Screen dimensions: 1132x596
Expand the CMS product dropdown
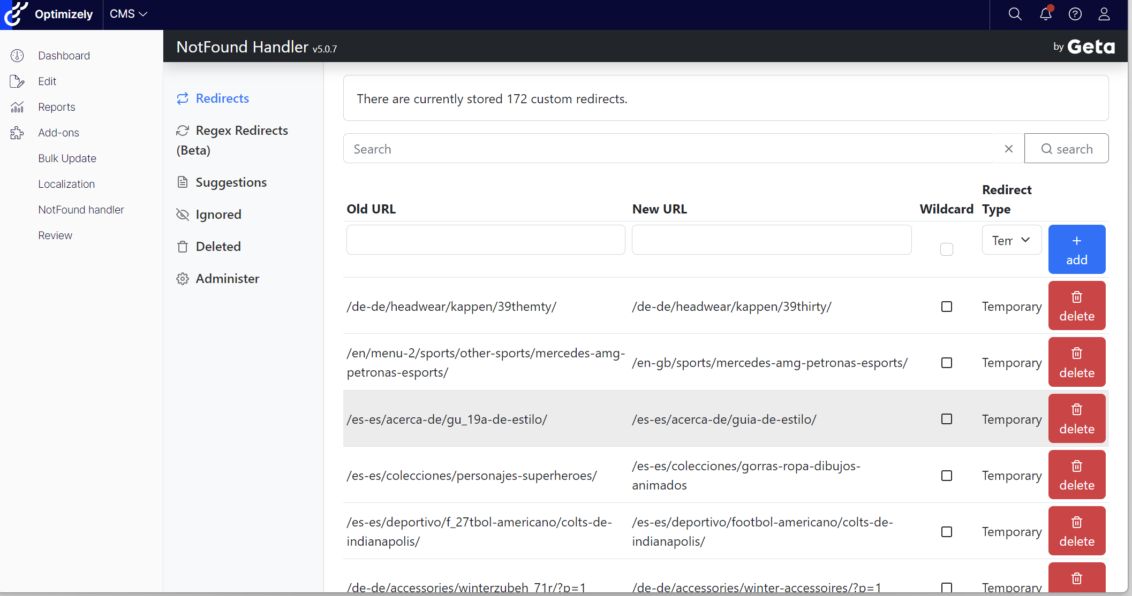click(x=127, y=14)
